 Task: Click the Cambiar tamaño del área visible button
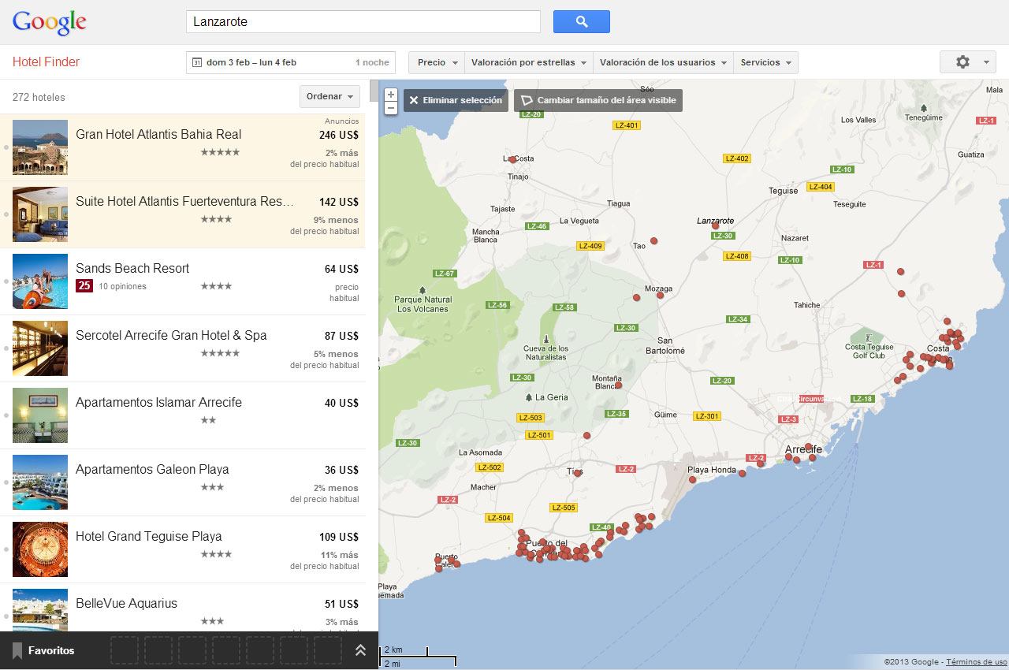point(598,100)
